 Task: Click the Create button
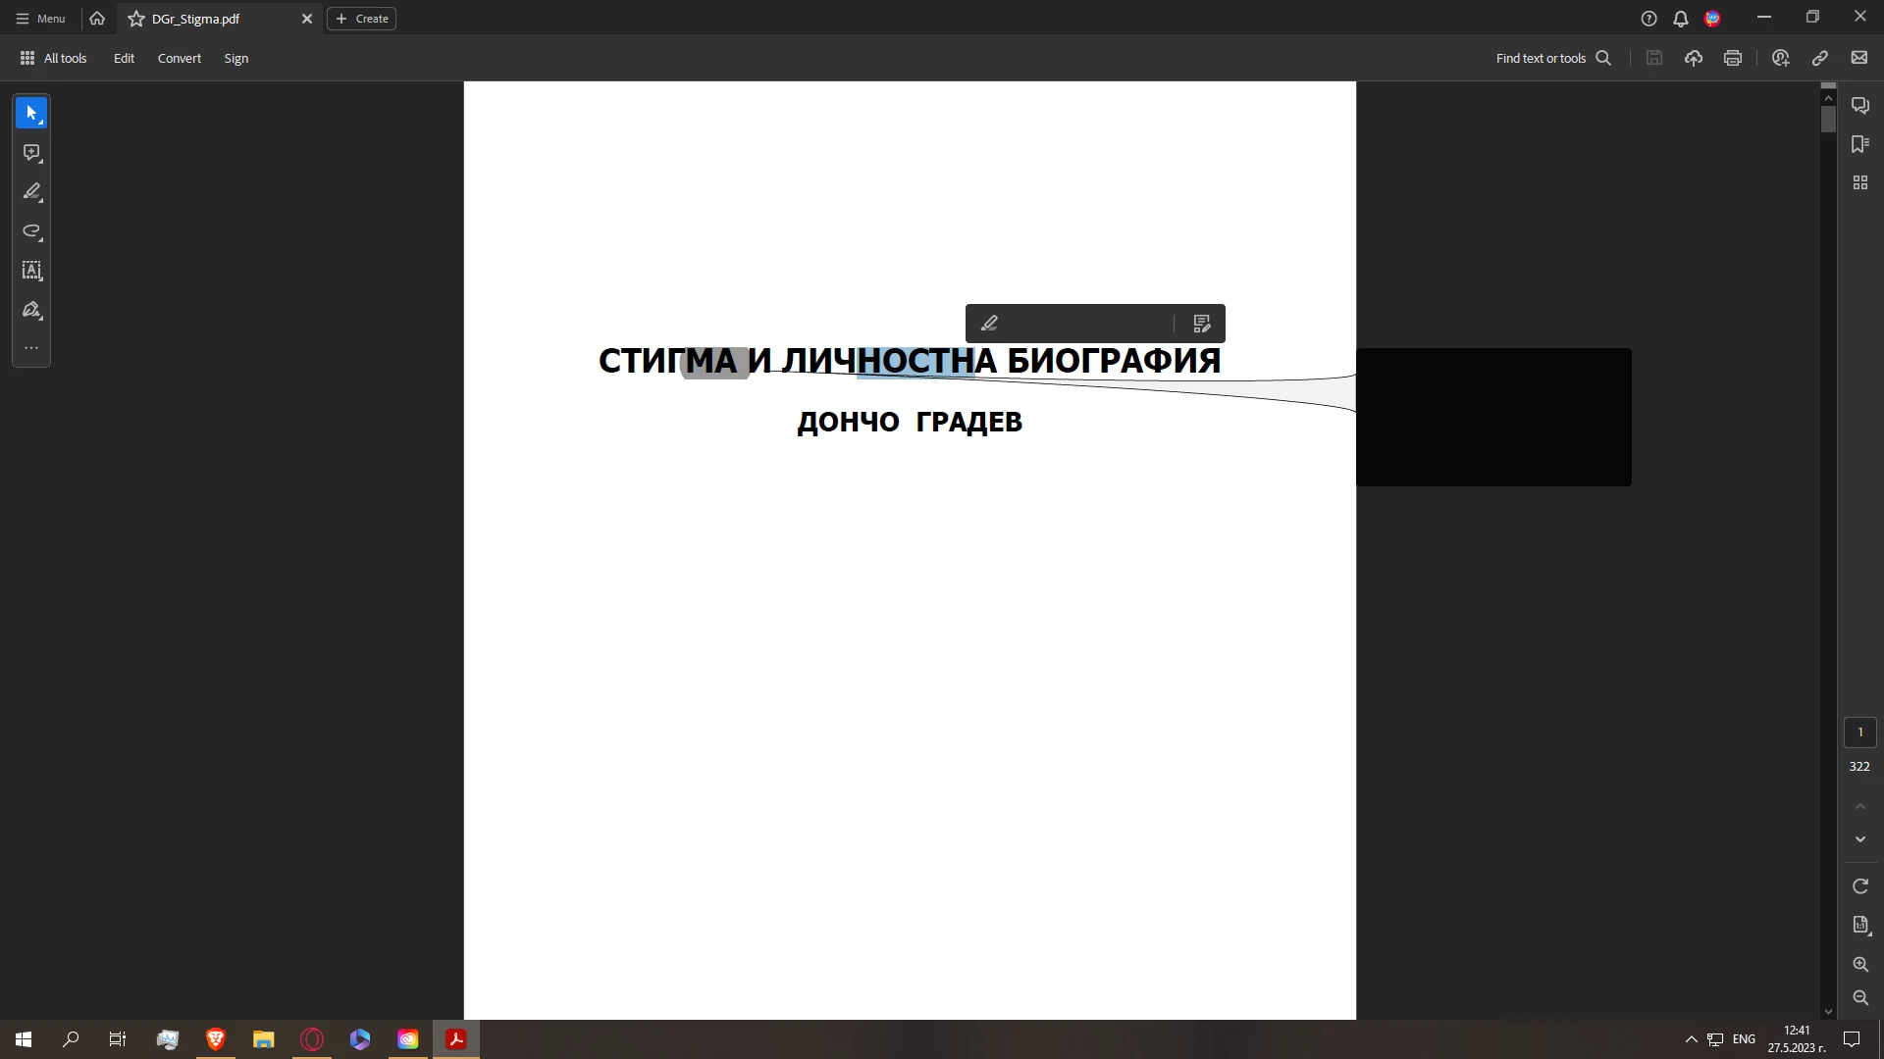point(361,19)
